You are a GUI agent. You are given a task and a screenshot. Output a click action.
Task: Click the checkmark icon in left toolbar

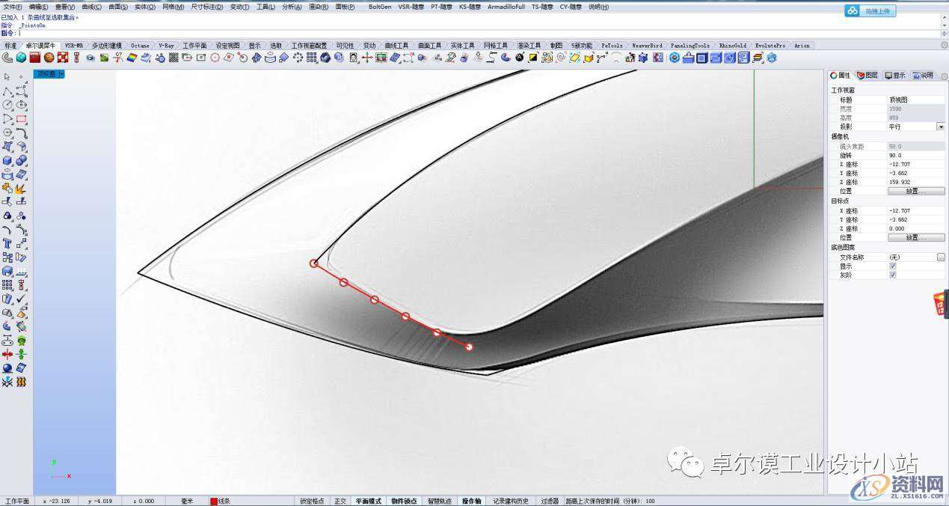pos(21,299)
